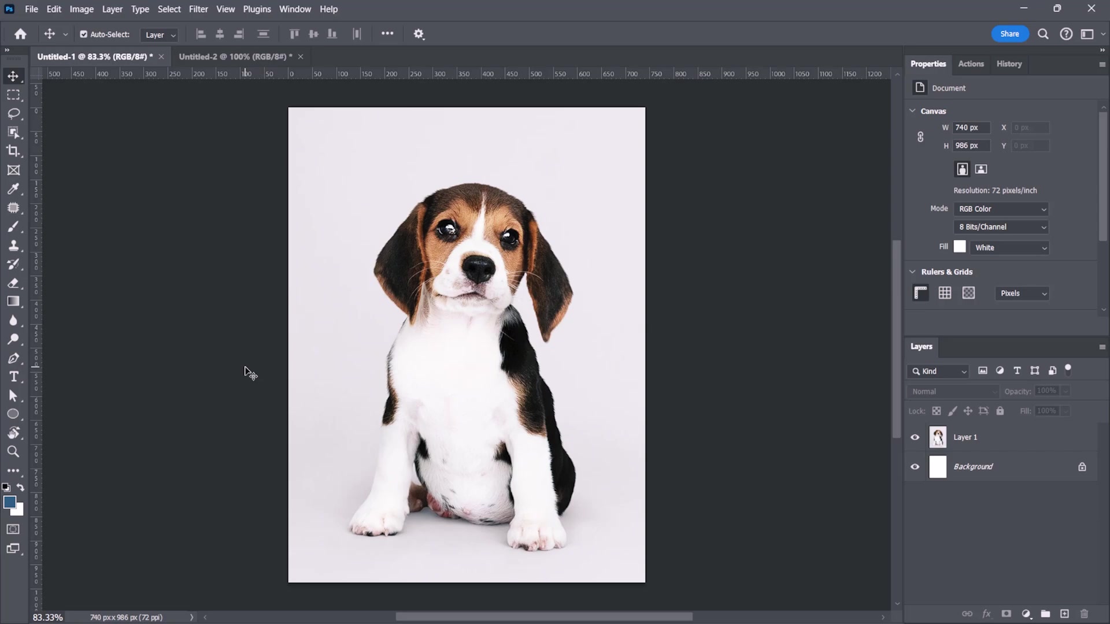Select the Blur tool
Viewport: 1110px width, 624px height.
point(13,321)
